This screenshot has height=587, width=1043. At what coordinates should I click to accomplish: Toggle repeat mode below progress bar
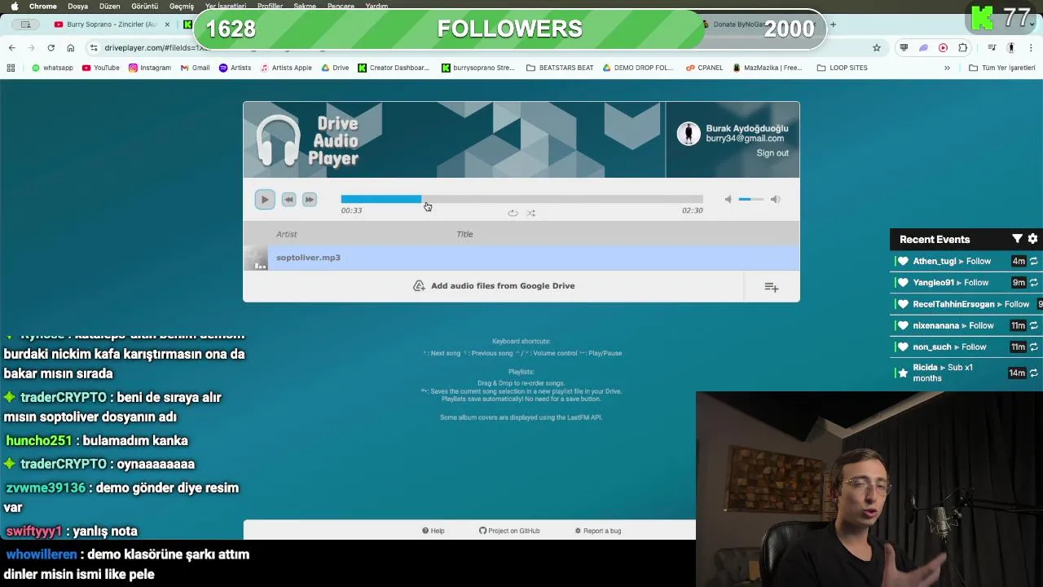pyautogui.click(x=513, y=213)
